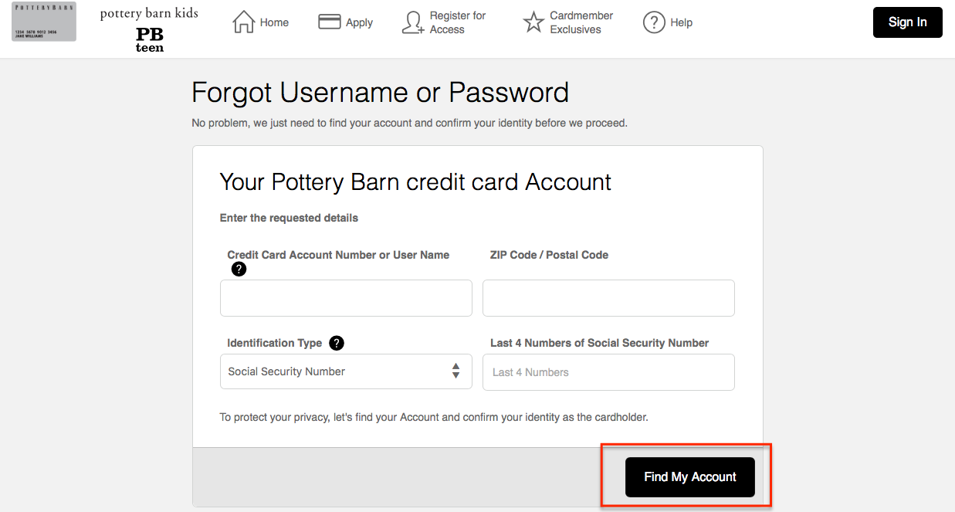Image resolution: width=955 pixels, height=512 pixels.
Task: Open the Cardmember Exclusives menu link
Action: pyautogui.click(x=581, y=22)
